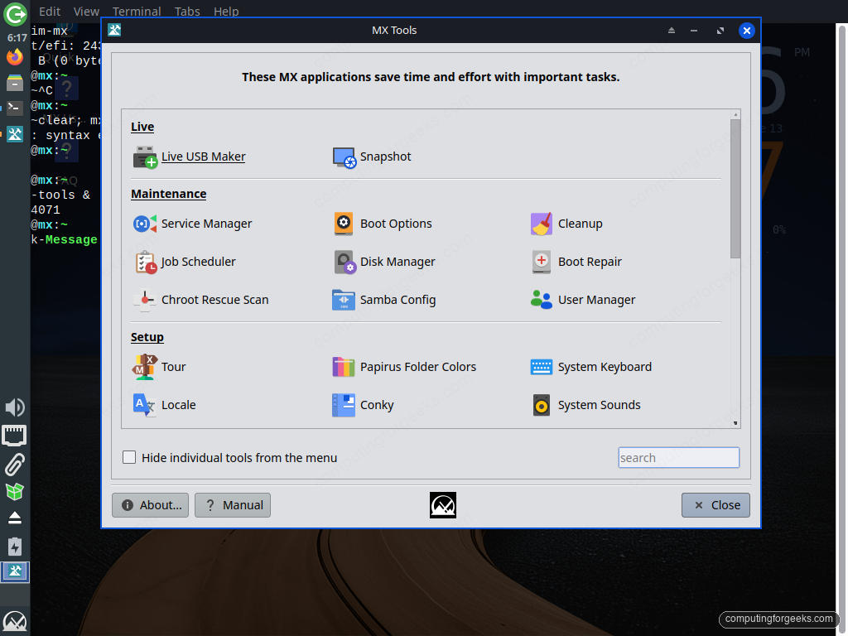This screenshot has width=848, height=636.
Task: Click the System Sounds label text
Action: click(600, 404)
